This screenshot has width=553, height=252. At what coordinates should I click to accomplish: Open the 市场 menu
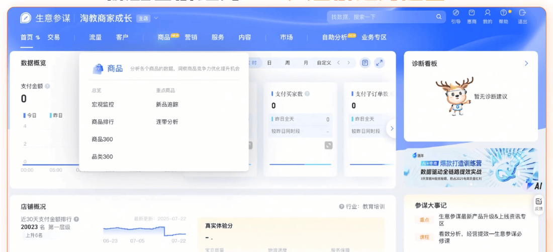click(287, 38)
